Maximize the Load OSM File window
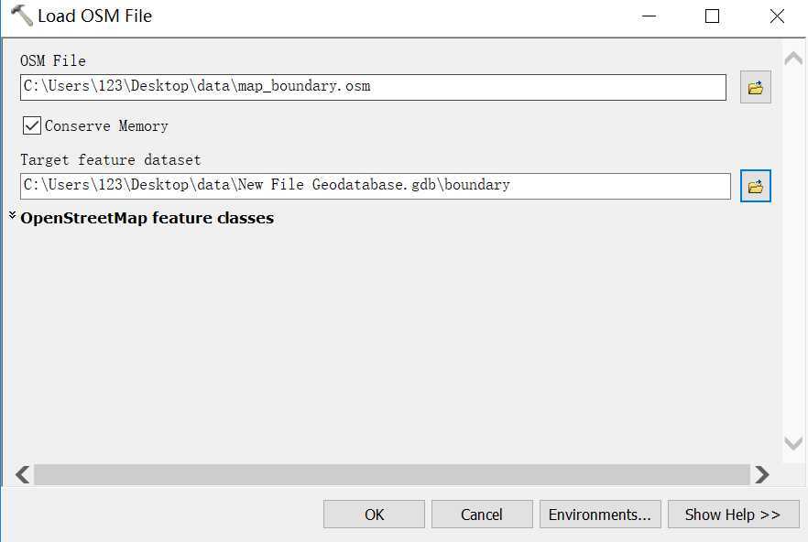This screenshot has width=808, height=542. point(712,16)
